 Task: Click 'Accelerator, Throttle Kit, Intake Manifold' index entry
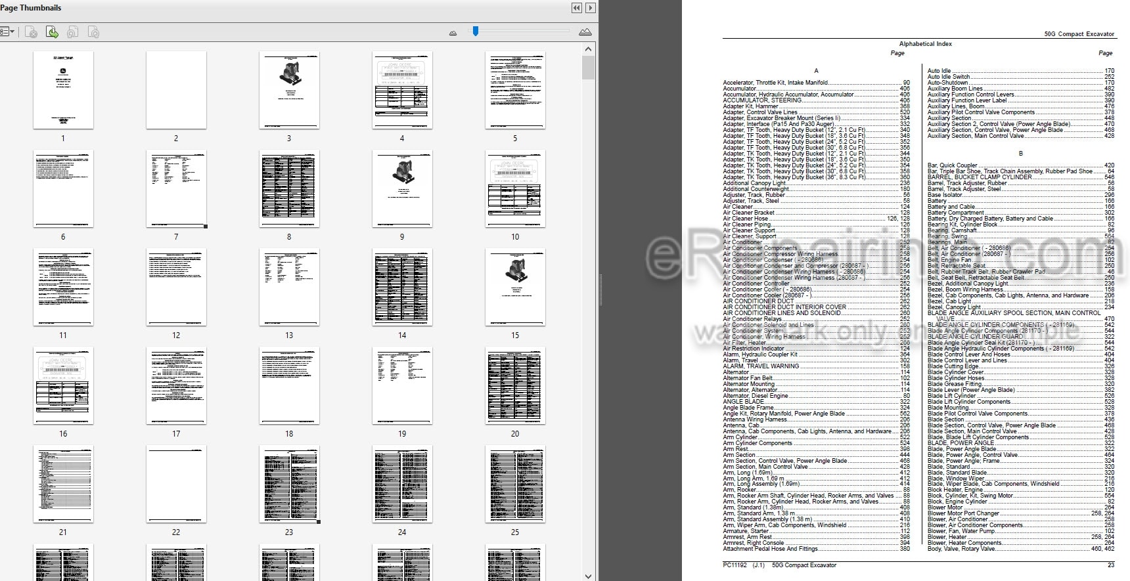click(x=775, y=83)
